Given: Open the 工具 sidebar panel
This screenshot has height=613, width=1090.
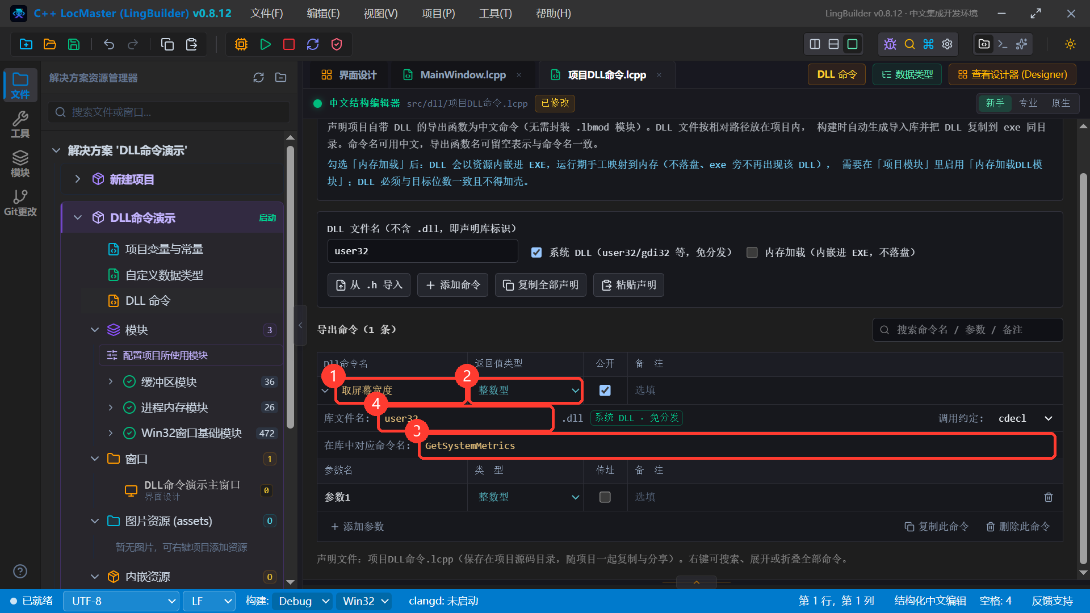Looking at the screenshot, I should [x=20, y=124].
